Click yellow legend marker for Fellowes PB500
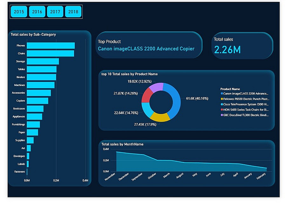The width and height of the screenshot is (286, 204). point(222,99)
